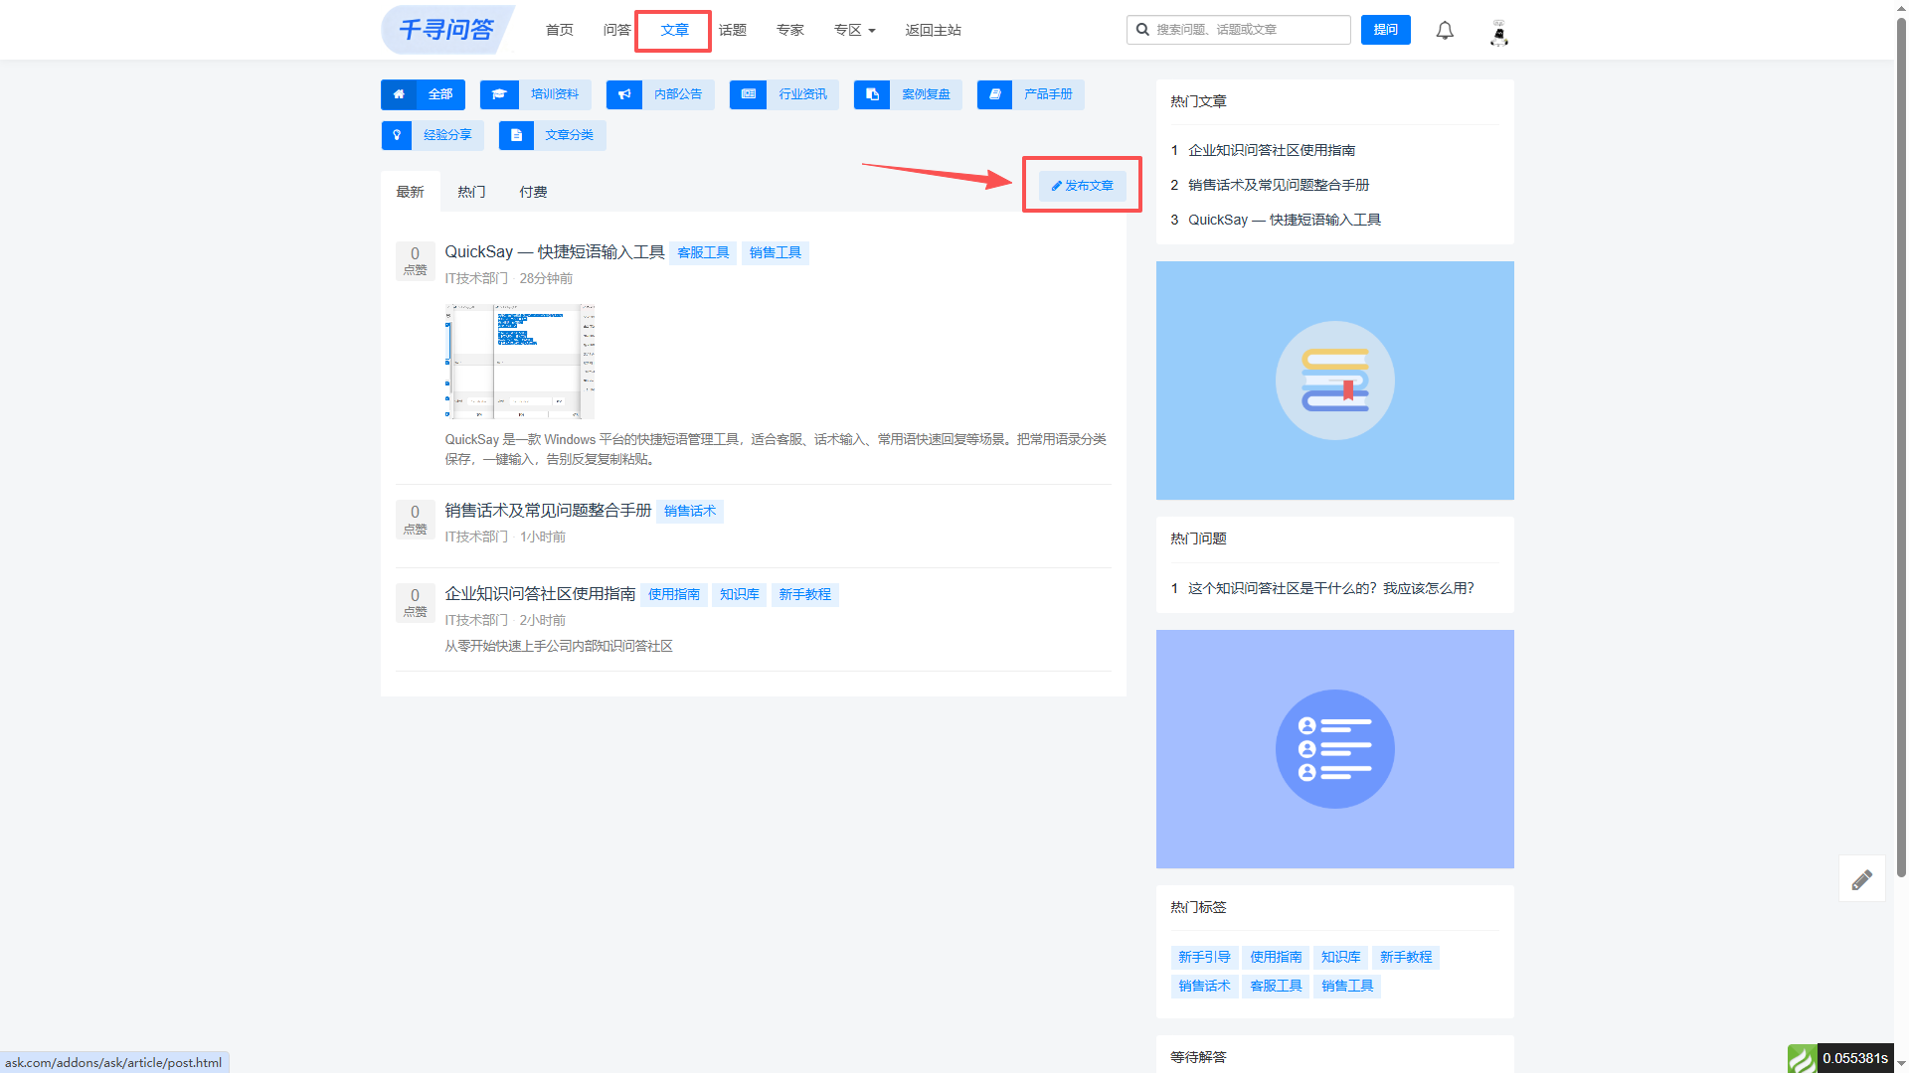The image size is (1909, 1073).
Task: Switch to the 热门 tab
Action: point(471,192)
